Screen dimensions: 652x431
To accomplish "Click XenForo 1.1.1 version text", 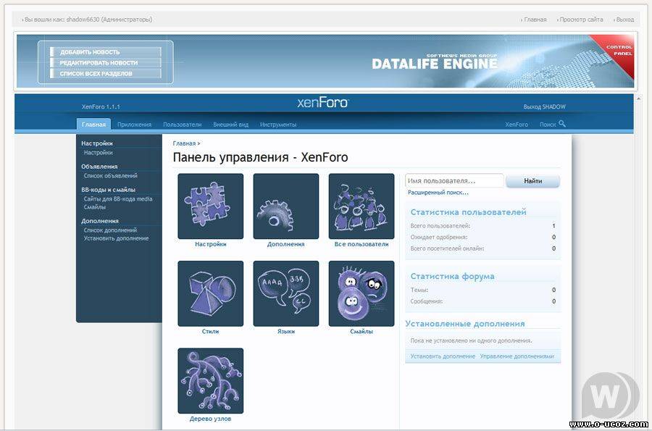I will click(101, 106).
